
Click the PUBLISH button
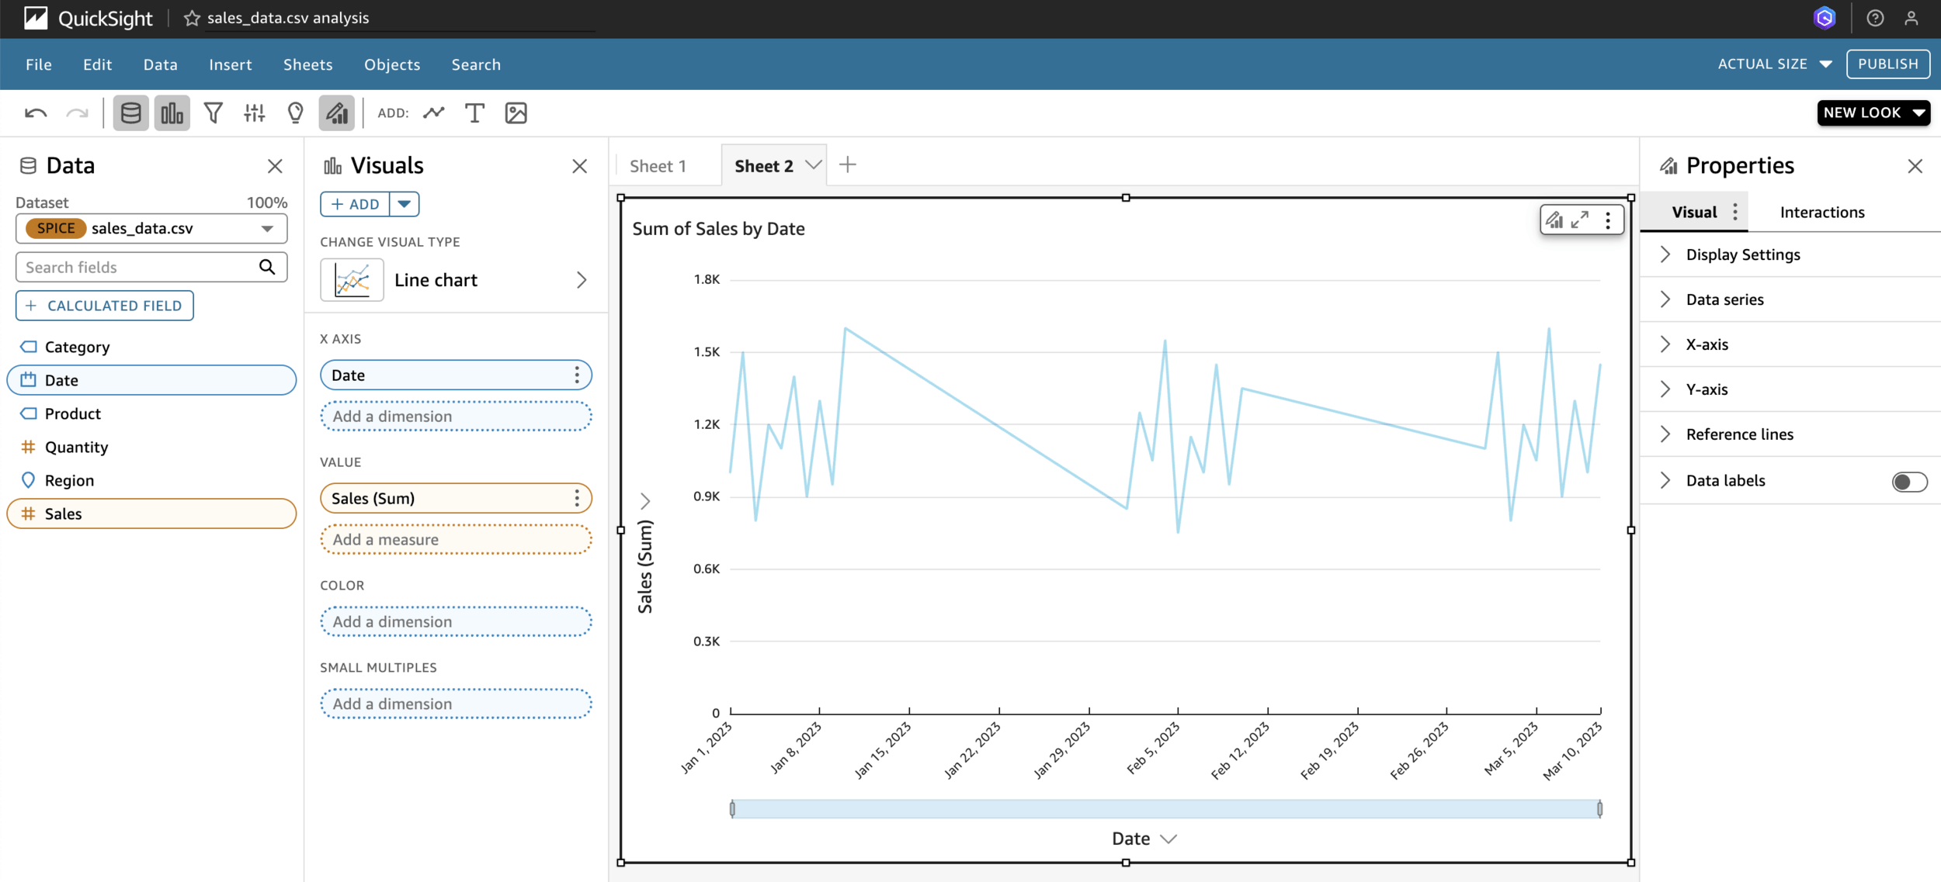pyautogui.click(x=1887, y=64)
